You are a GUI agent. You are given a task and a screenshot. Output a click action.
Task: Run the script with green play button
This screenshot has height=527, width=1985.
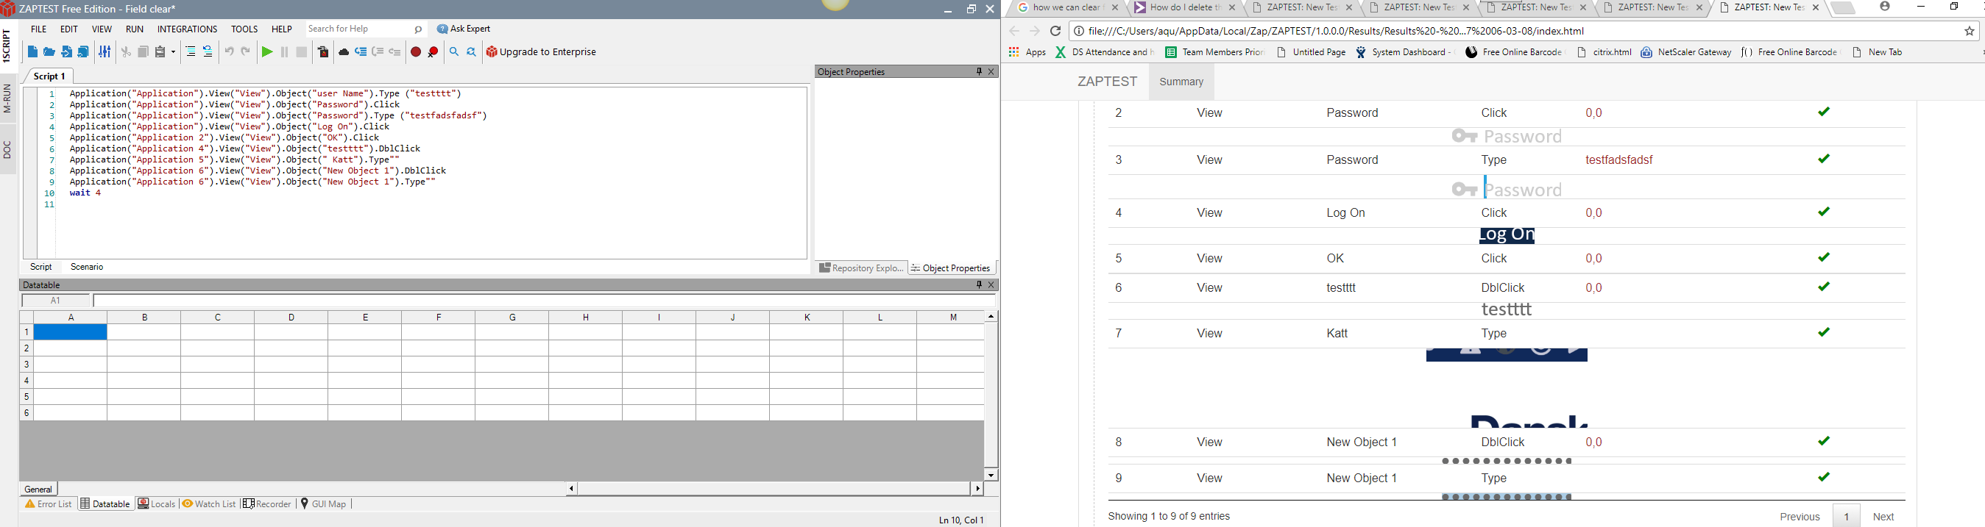point(266,52)
